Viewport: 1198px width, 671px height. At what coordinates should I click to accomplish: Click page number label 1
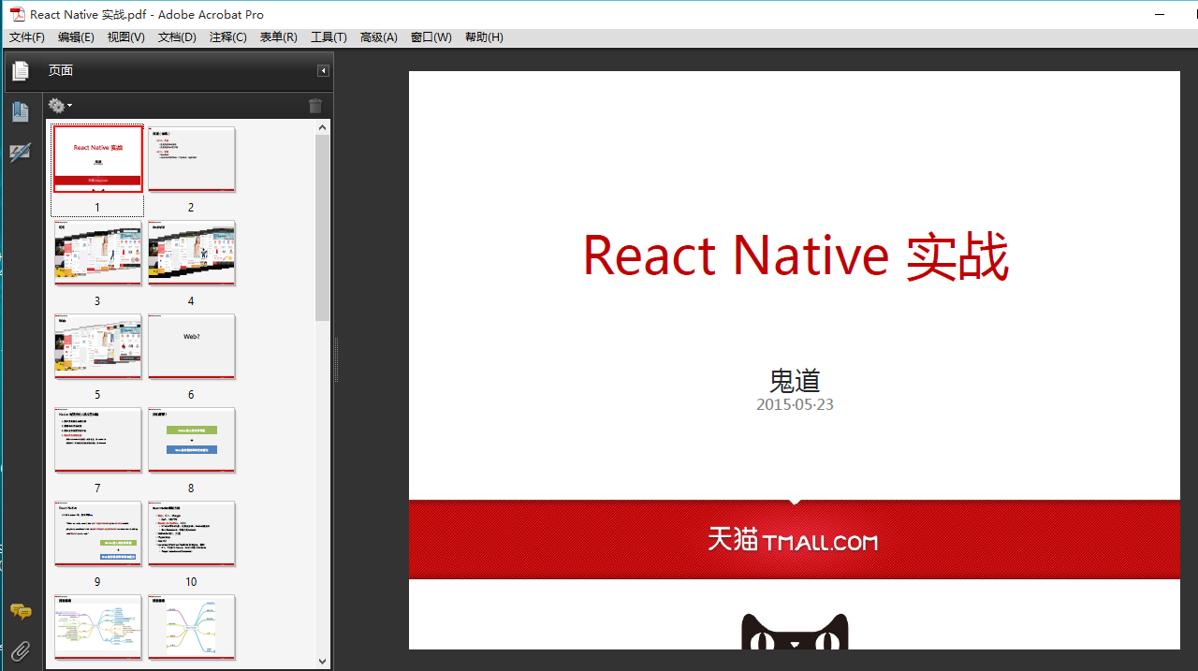[97, 208]
